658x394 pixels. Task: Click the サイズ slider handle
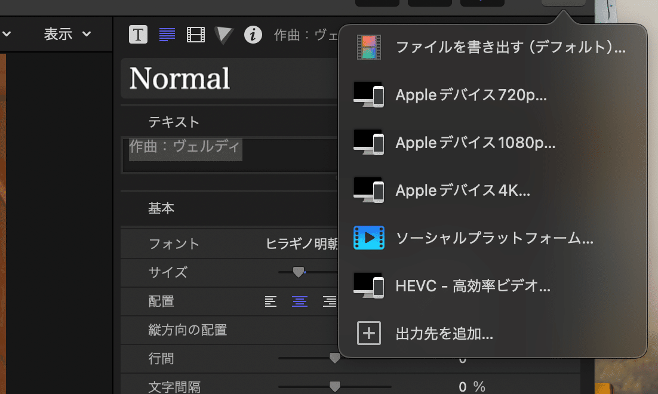[x=299, y=272]
